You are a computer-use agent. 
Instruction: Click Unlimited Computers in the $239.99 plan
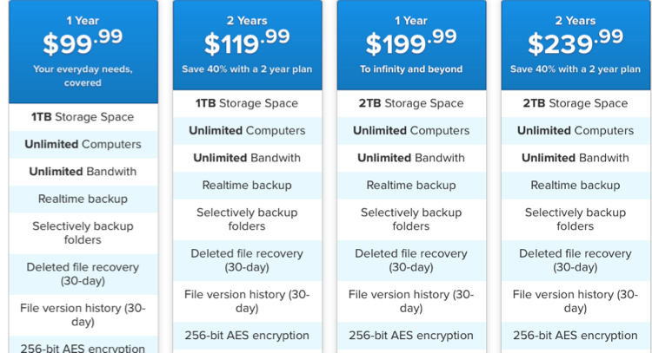coord(575,131)
